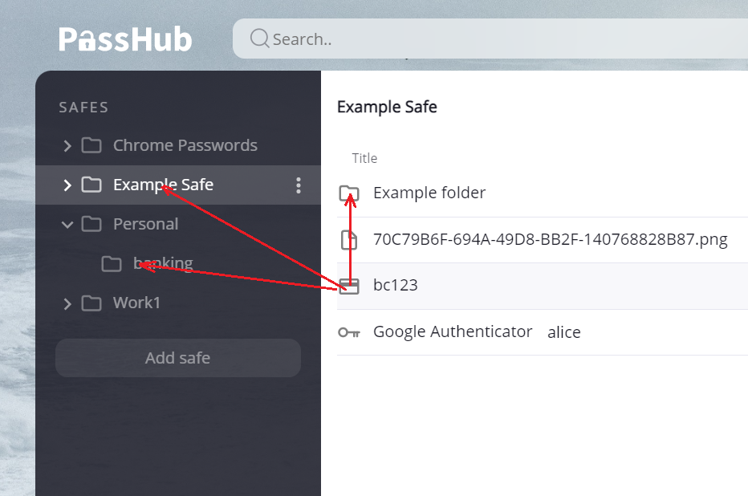This screenshot has height=496, width=748.
Task: Open the Example folder entry
Action: pos(429,193)
